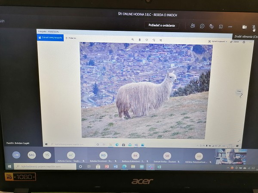This screenshot has height=193, width=258.
Task: Open File Explorer from the taskbar
Action: pyautogui.click(x=133, y=167)
